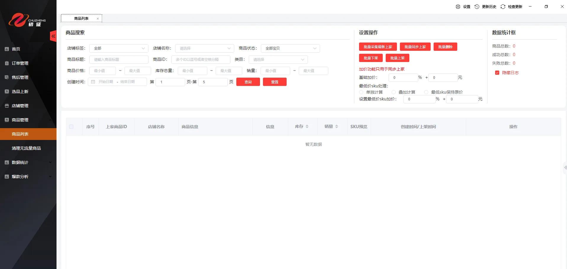The height and width of the screenshot is (269, 567).
Task: Click the 批量删除 button
Action: tap(445, 47)
